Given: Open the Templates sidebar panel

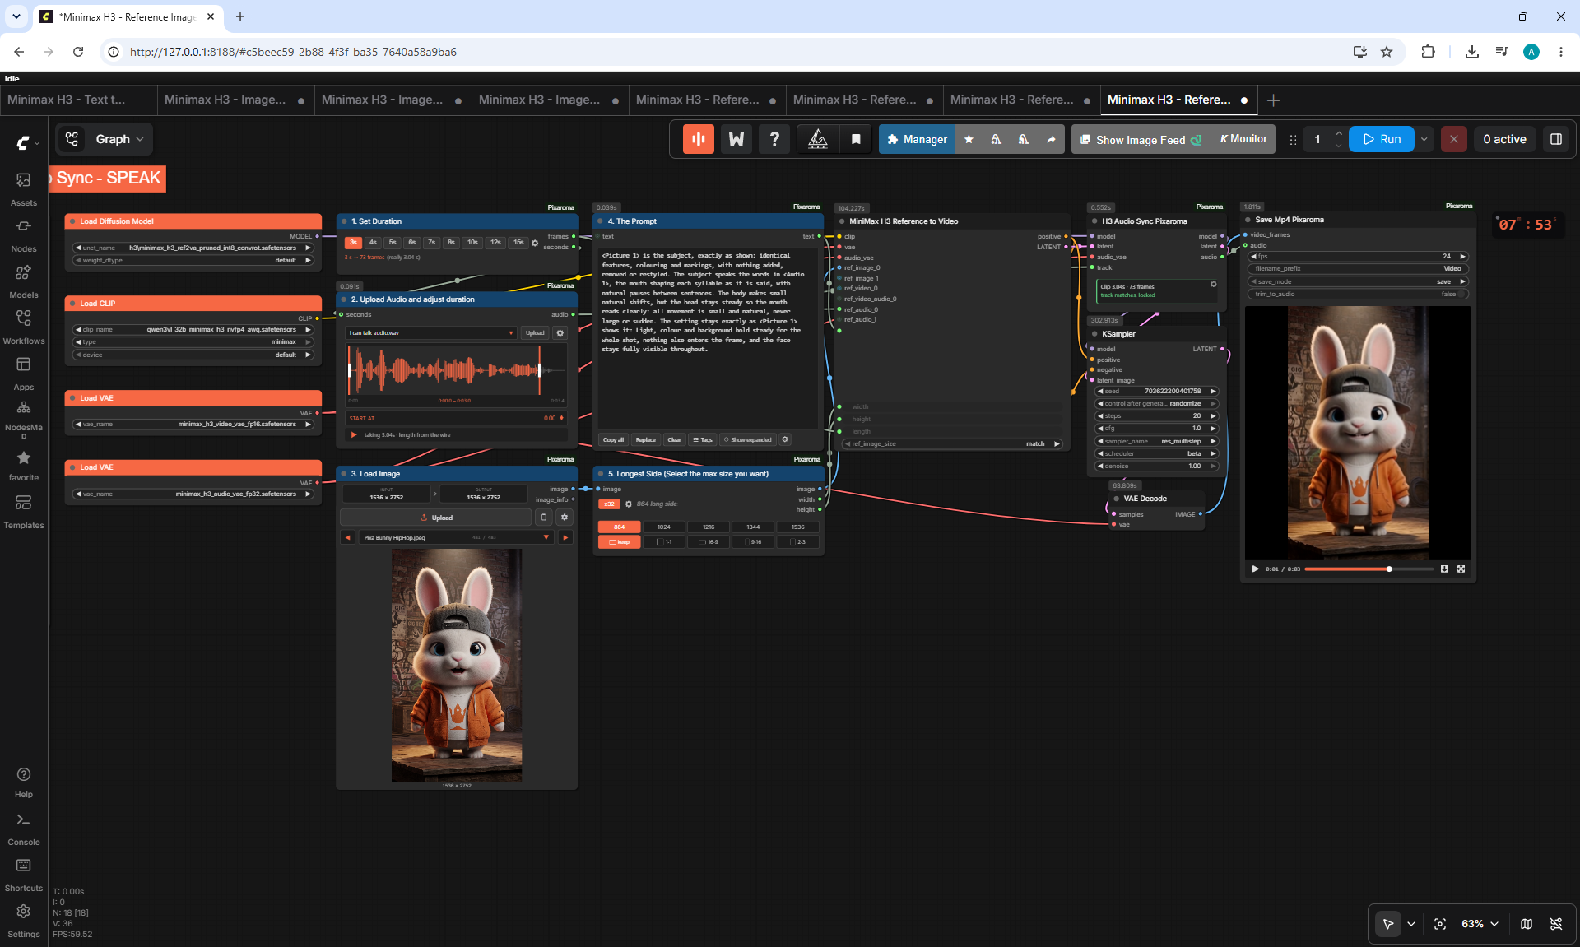Looking at the screenshot, I should coord(23,511).
